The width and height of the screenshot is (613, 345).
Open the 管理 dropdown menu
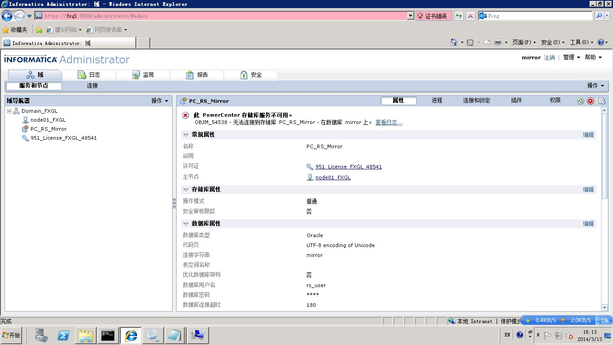pyautogui.click(x=572, y=57)
